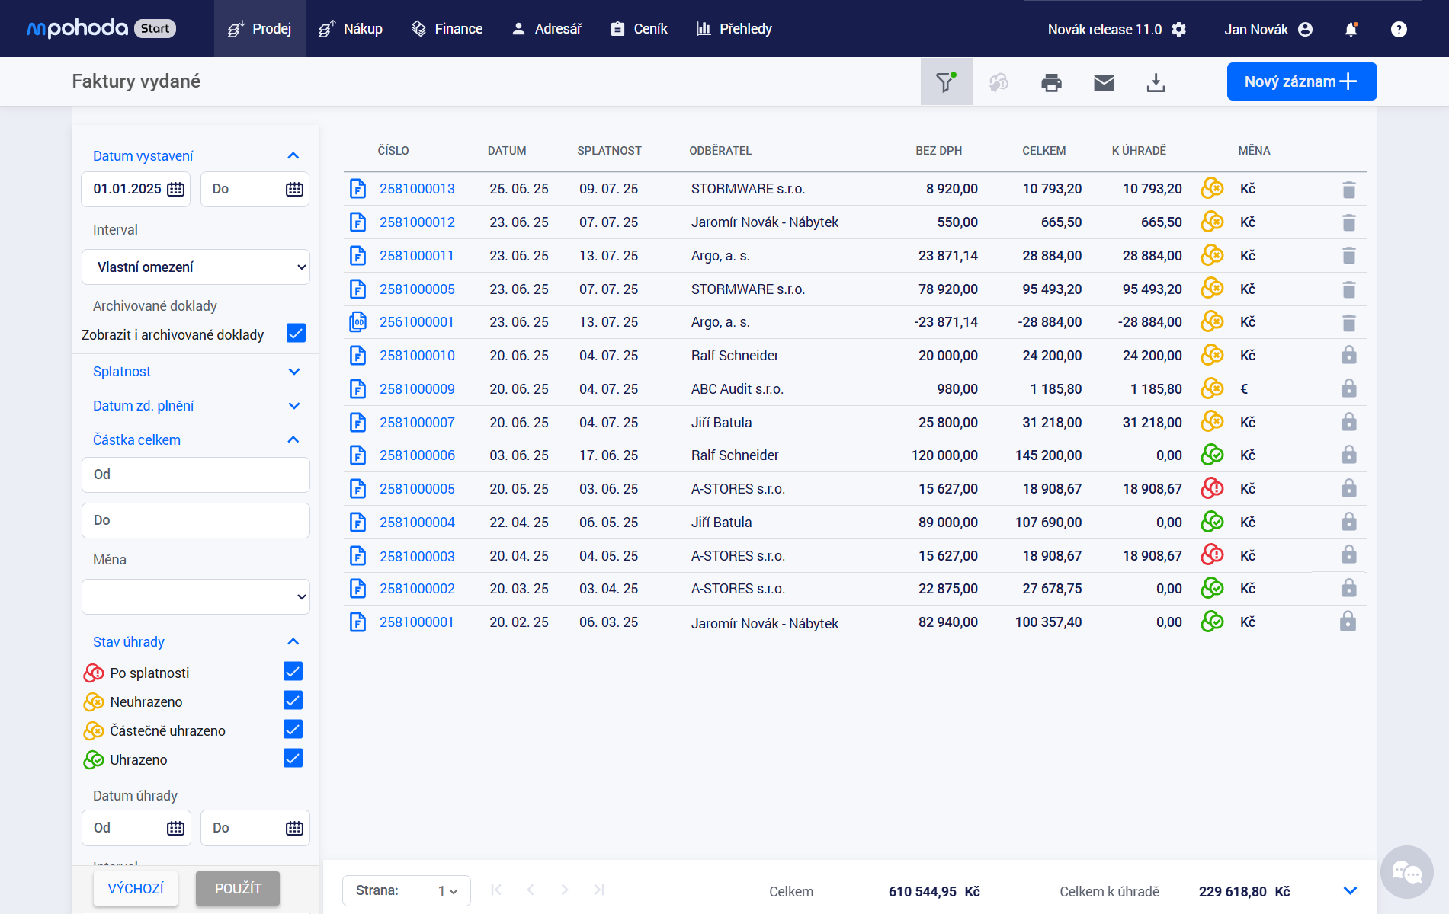The height and width of the screenshot is (914, 1449).
Task: Click lock icon on invoice 2581000010 row
Action: click(1348, 355)
